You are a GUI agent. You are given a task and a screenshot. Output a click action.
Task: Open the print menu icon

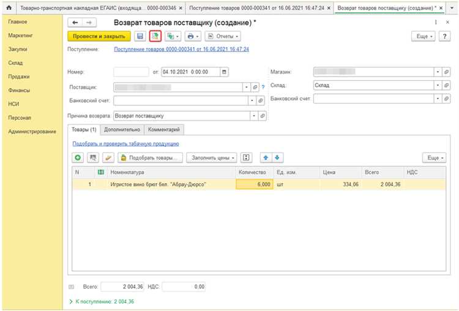(193, 36)
